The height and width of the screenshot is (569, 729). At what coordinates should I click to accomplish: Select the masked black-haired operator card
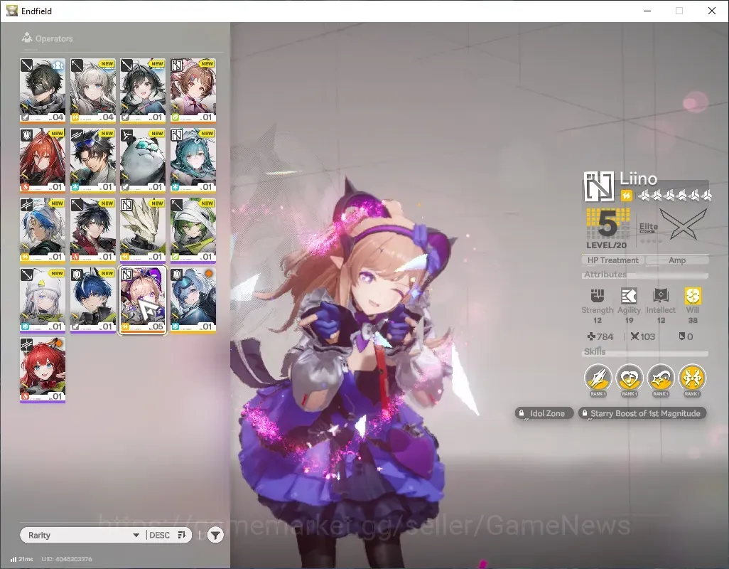coord(43,90)
